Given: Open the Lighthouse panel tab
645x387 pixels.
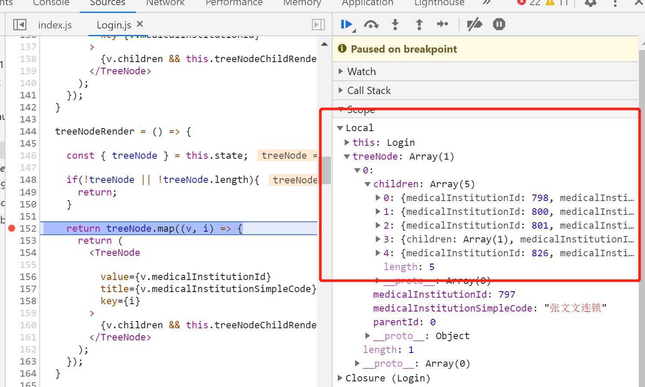Looking at the screenshot, I should click(439, 3).
